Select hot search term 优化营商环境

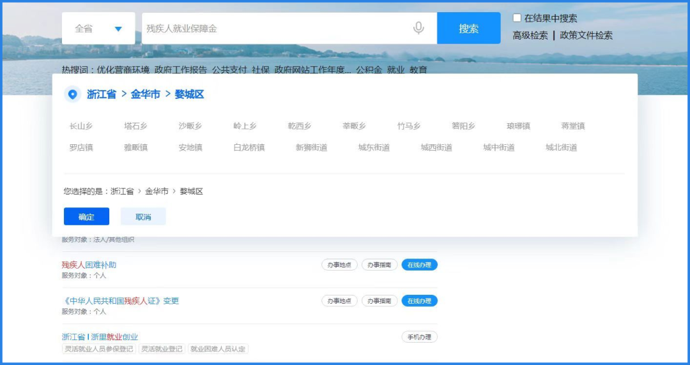123,70
